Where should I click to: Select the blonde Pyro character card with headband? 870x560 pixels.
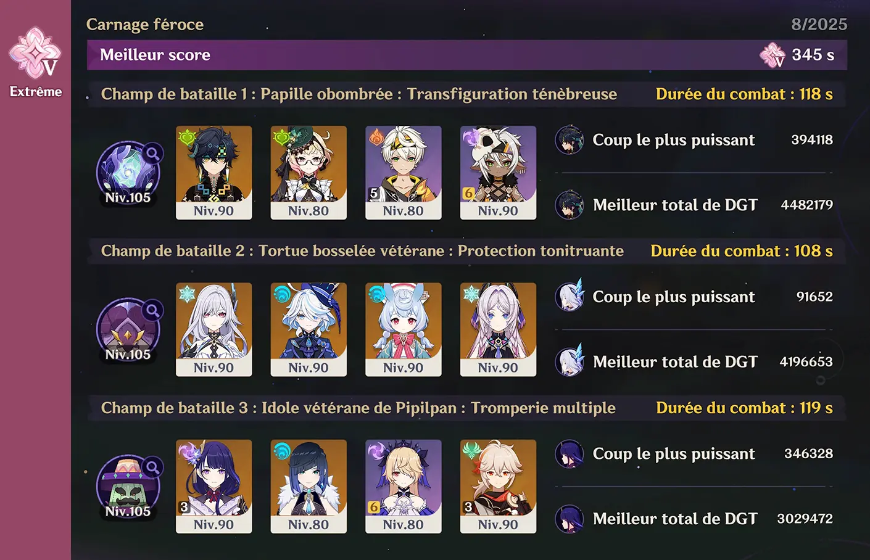pos(404,173)
